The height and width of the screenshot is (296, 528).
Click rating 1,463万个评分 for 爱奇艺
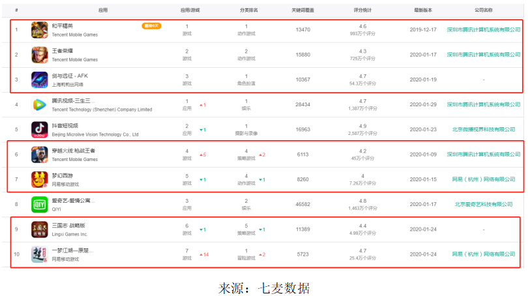362,208
